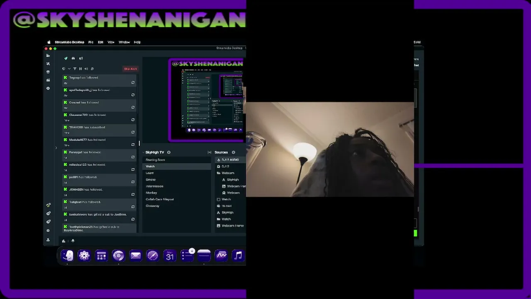
Task: Open the Help menu
Action: tap(137, 42)
